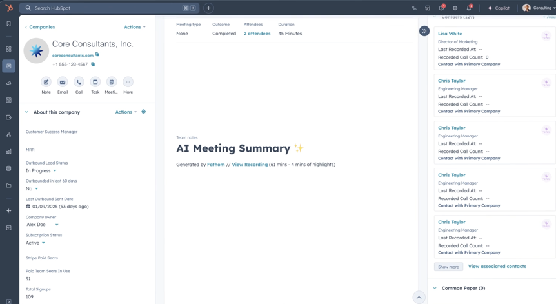Click the Search HubSpot field

[109, 8]
